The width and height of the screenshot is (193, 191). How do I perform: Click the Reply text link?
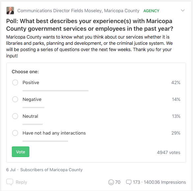21,182
